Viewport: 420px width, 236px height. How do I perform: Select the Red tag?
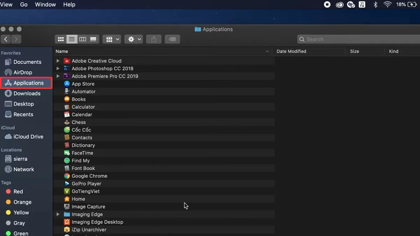(x=18, y=192)
